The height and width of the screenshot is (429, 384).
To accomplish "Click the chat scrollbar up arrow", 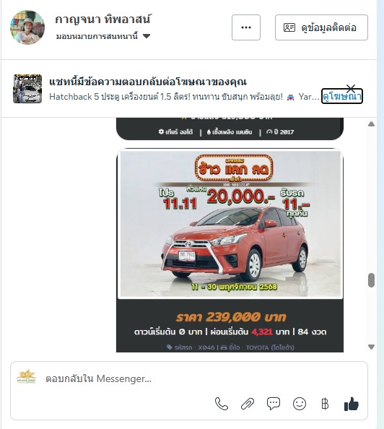I will point(371,124).
